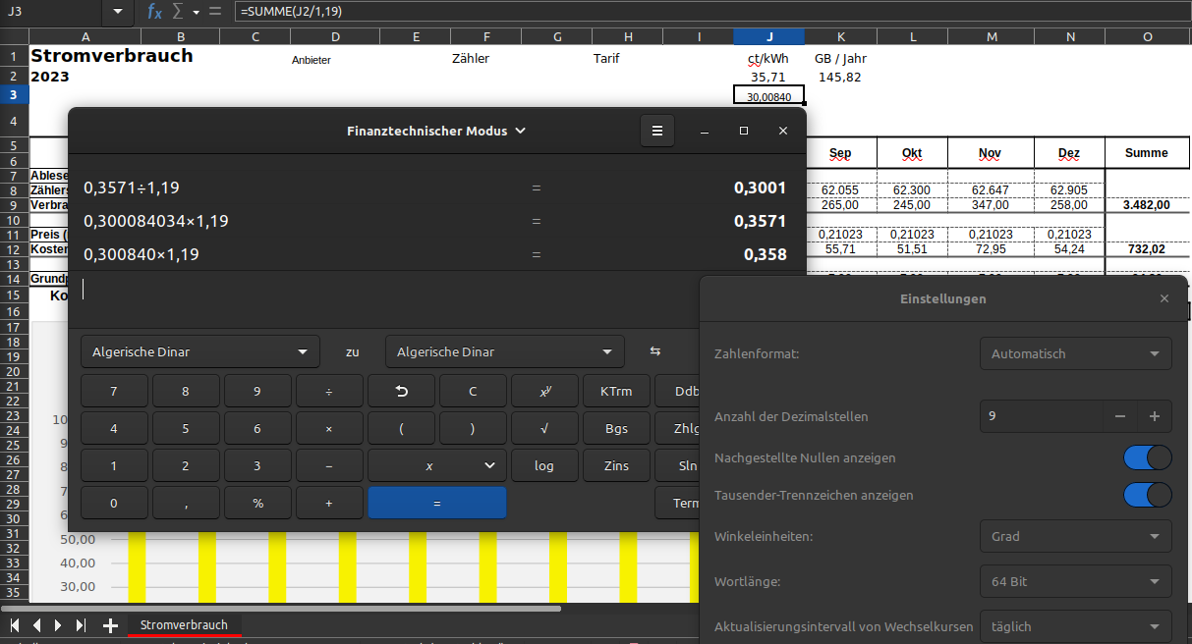Screen dimensions: 1192x644
Task: Click the log function button
Action: click(544, 465)
